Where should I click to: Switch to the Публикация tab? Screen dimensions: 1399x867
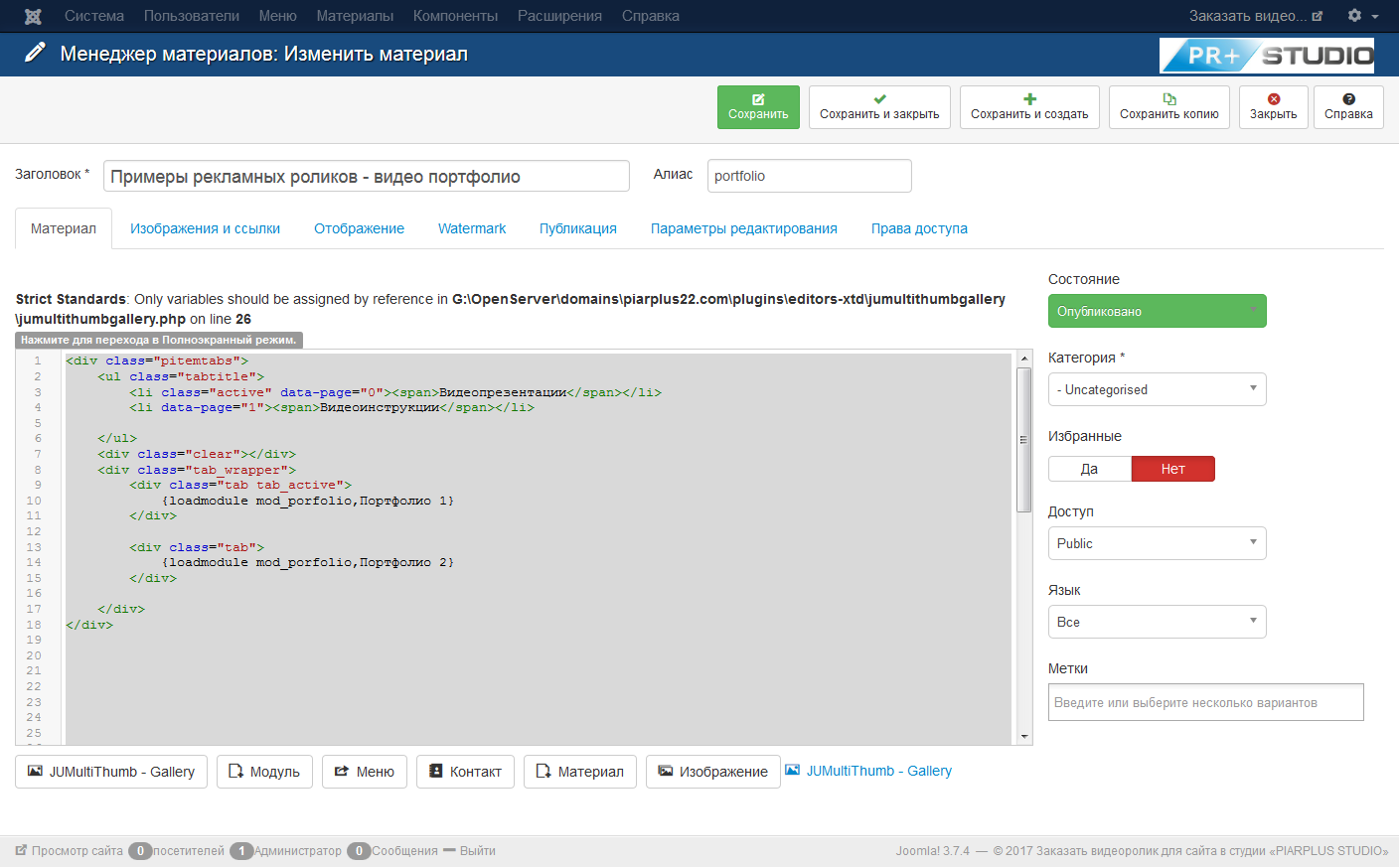[x=577, y=228]
